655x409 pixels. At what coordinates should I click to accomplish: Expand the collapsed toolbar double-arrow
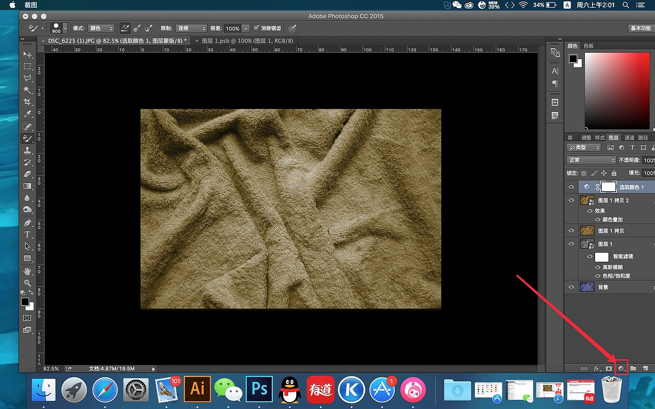(23, 39)
